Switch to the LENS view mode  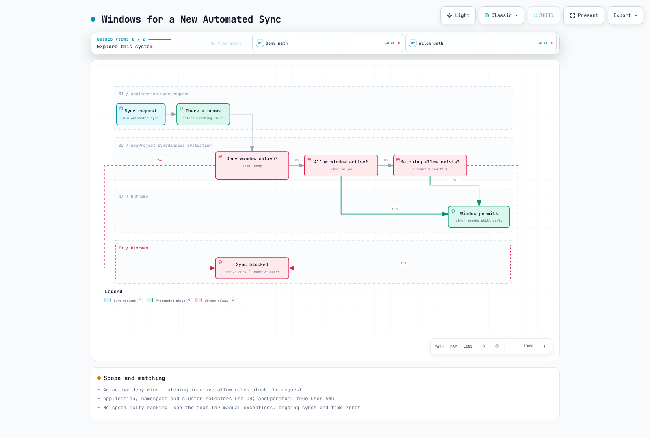468,346
